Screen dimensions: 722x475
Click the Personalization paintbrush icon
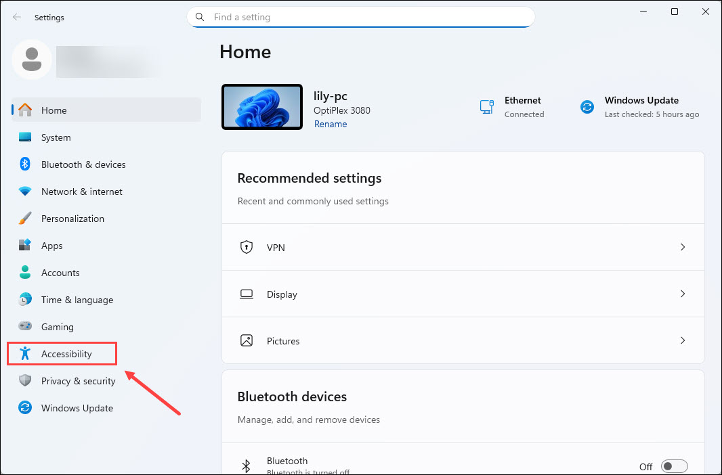point(25,219)
